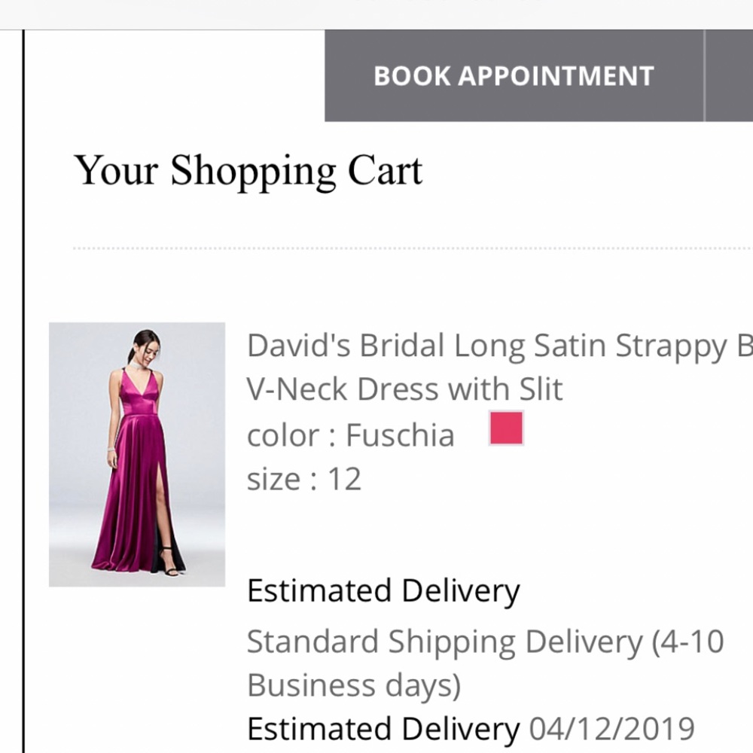The image size is (753, 753).
Task: Click the BOOK APPOINTMENT button
Action: pyautogui.click(x=513, y=75)
